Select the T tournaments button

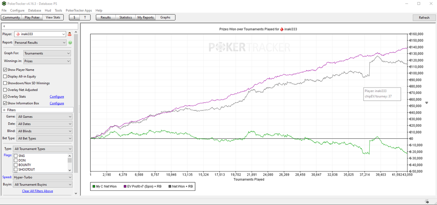85,17
